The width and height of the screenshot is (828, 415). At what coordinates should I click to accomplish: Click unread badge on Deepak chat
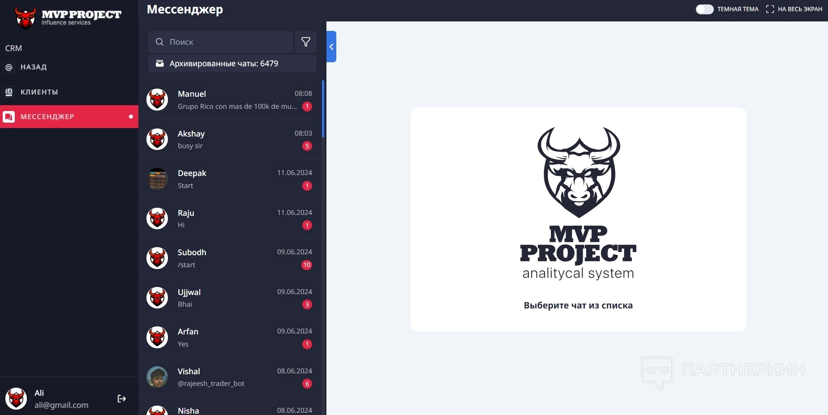pos(307,186)
